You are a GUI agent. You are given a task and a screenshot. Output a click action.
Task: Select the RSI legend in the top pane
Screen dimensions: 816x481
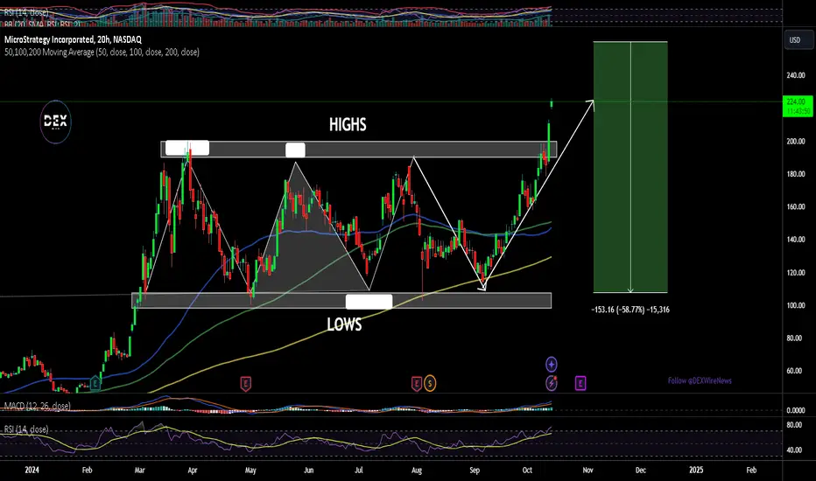[26, 12]
